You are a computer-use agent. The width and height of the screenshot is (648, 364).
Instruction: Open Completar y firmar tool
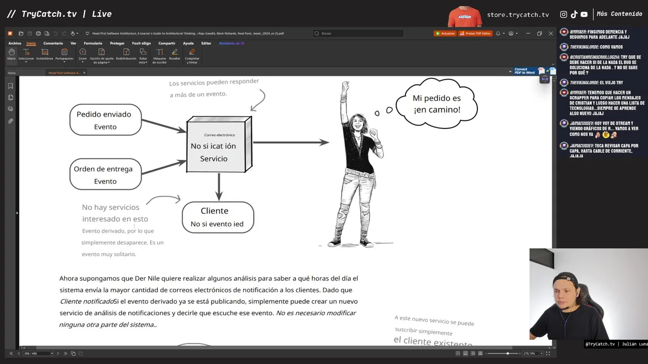[x=192, y=56]
